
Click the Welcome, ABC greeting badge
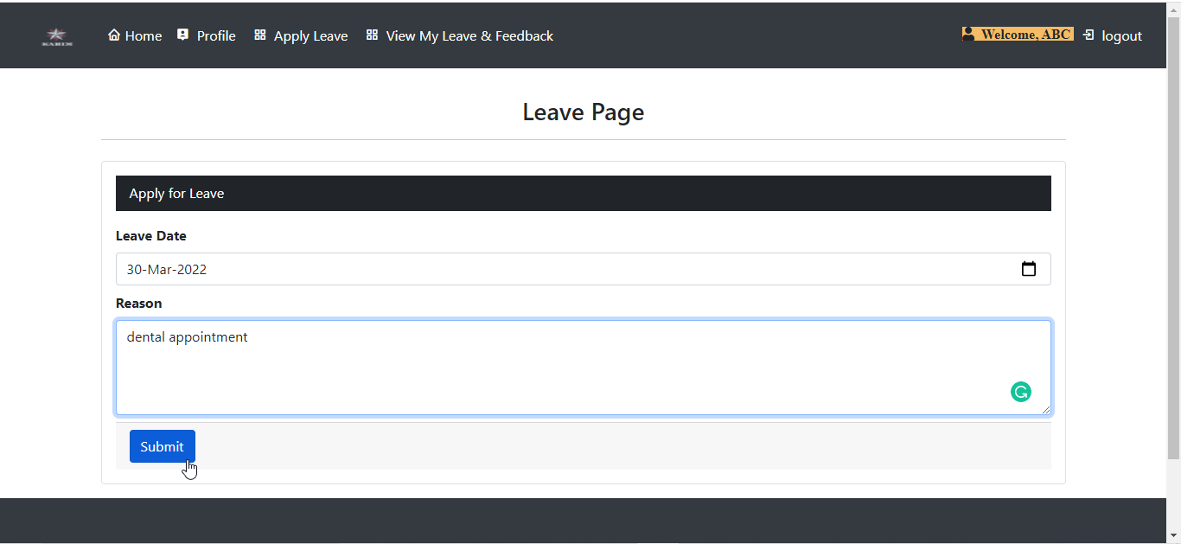[1018, 34]
